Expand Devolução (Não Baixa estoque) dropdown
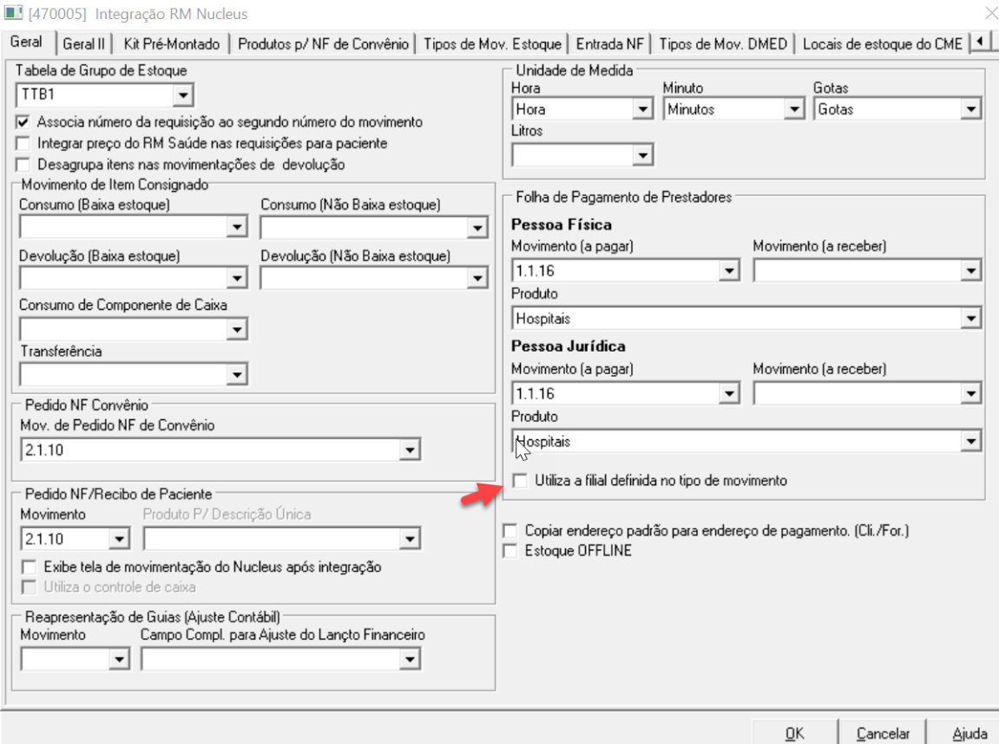The image size is (999, 744). tap(477, 278)
